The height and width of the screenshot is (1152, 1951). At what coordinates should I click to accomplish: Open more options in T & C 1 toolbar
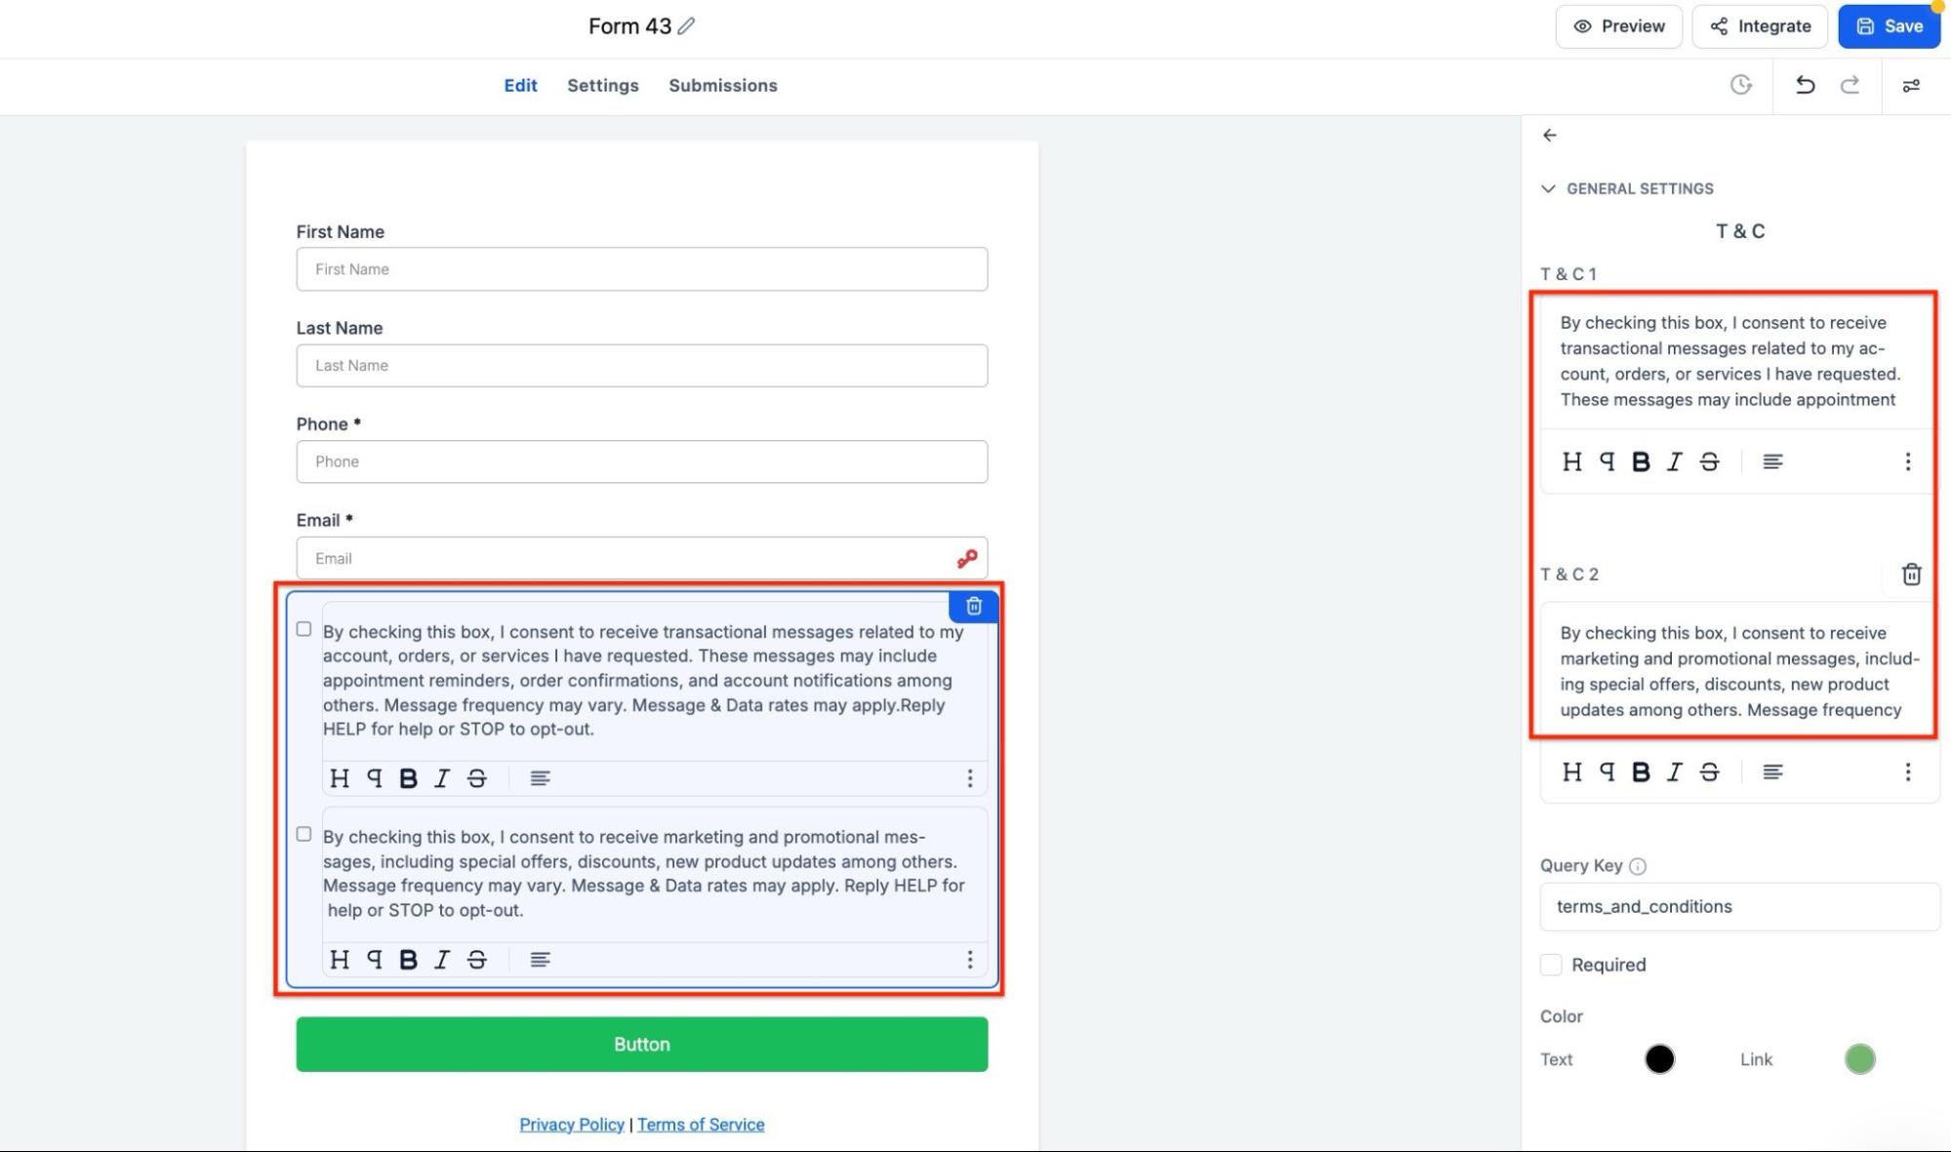point(1907,462)
